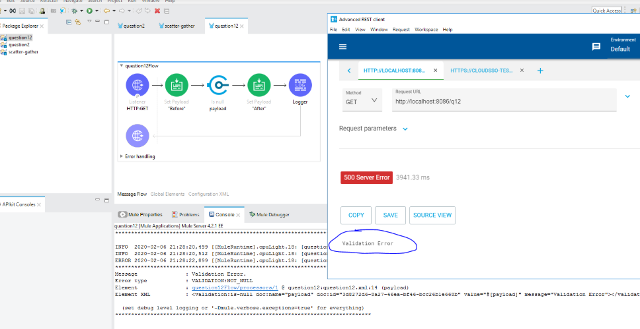Select the Is null validation component
The width and height of the screenshot is (640, 329).
click(218, 85)
